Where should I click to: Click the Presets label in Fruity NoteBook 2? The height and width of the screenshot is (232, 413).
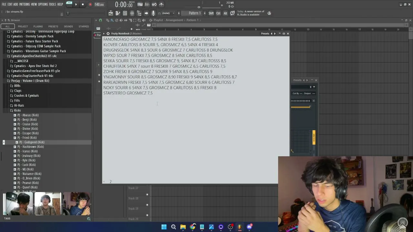coord(265,34)
